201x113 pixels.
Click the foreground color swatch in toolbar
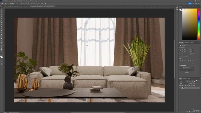tap(1, 56)
